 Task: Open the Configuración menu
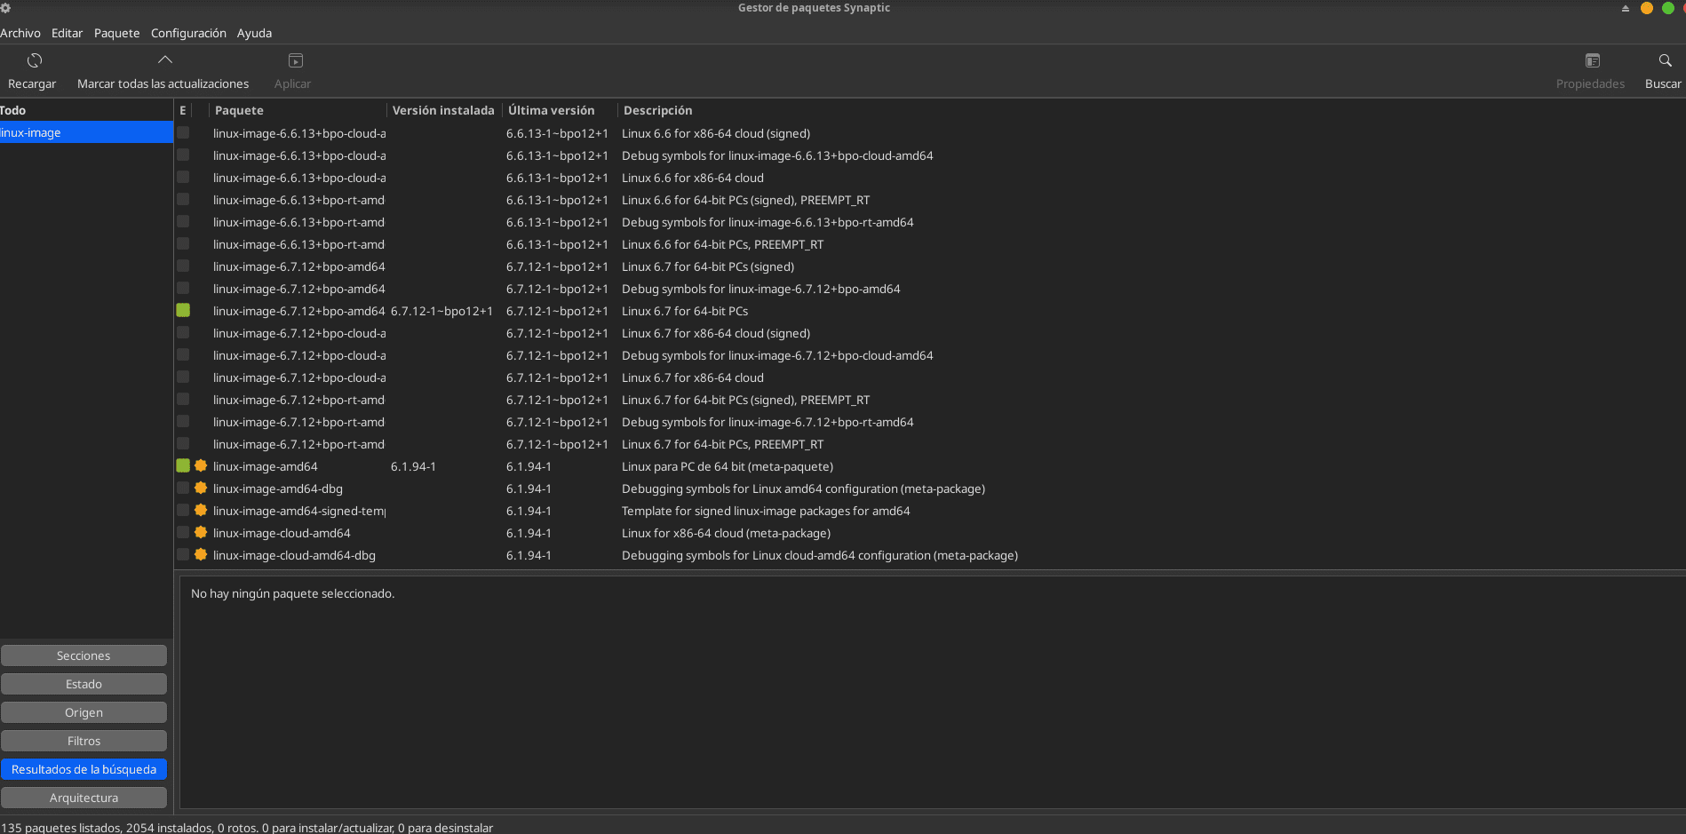coord(188,33)
